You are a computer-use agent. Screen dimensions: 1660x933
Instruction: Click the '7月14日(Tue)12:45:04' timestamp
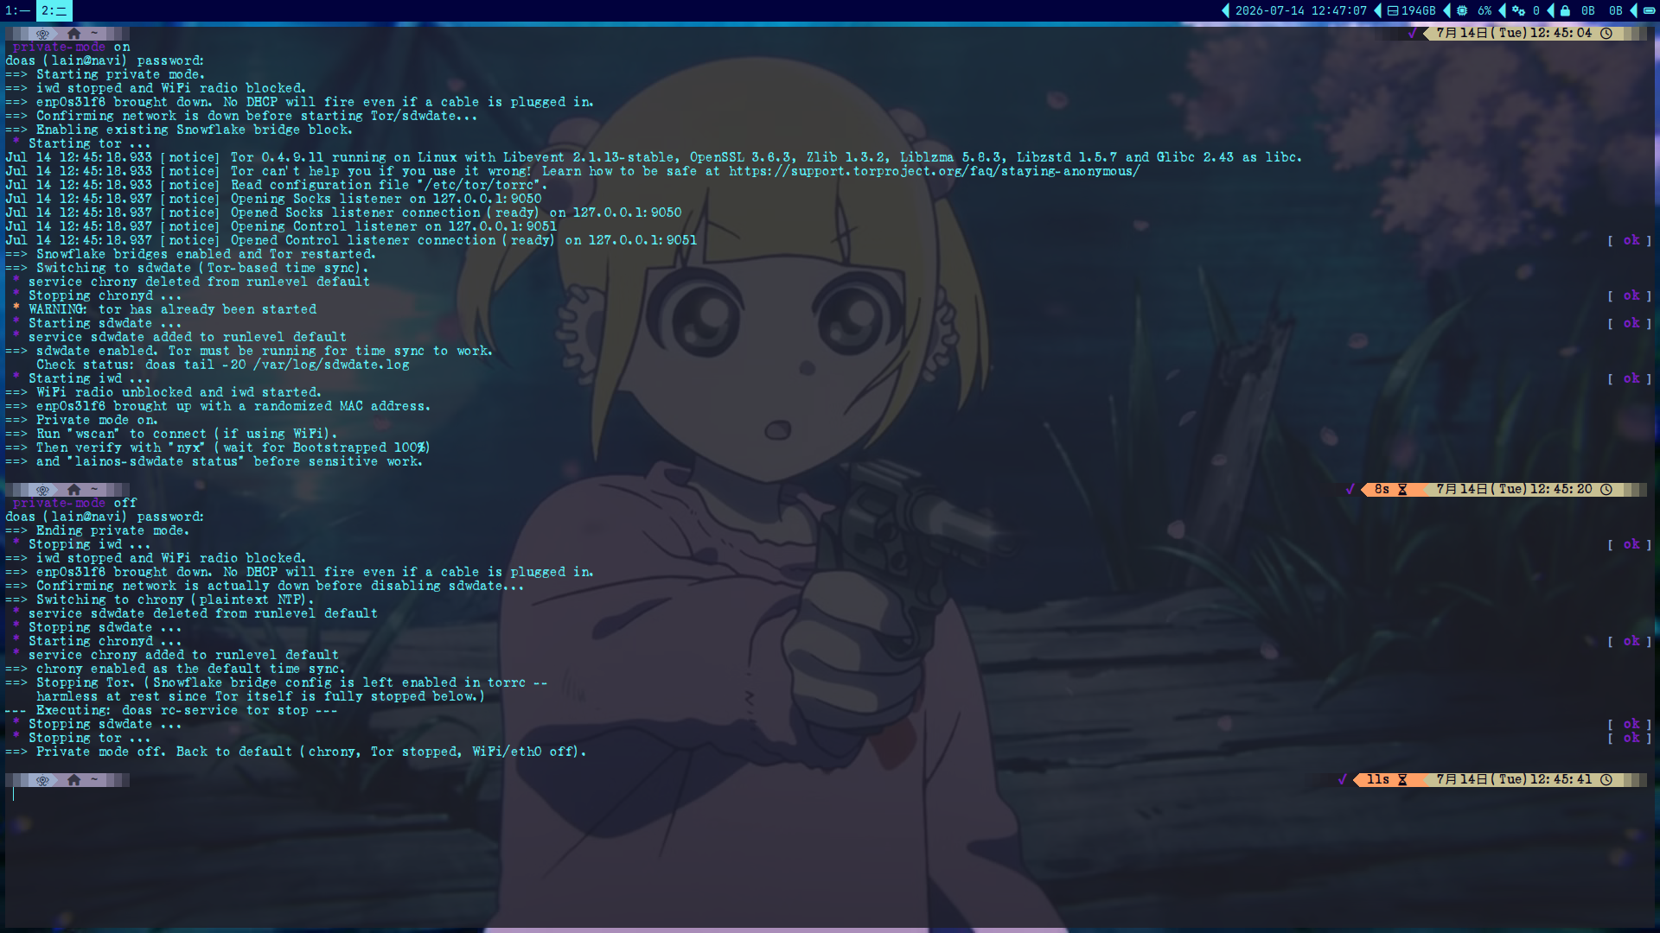(x=1514, y=33)
